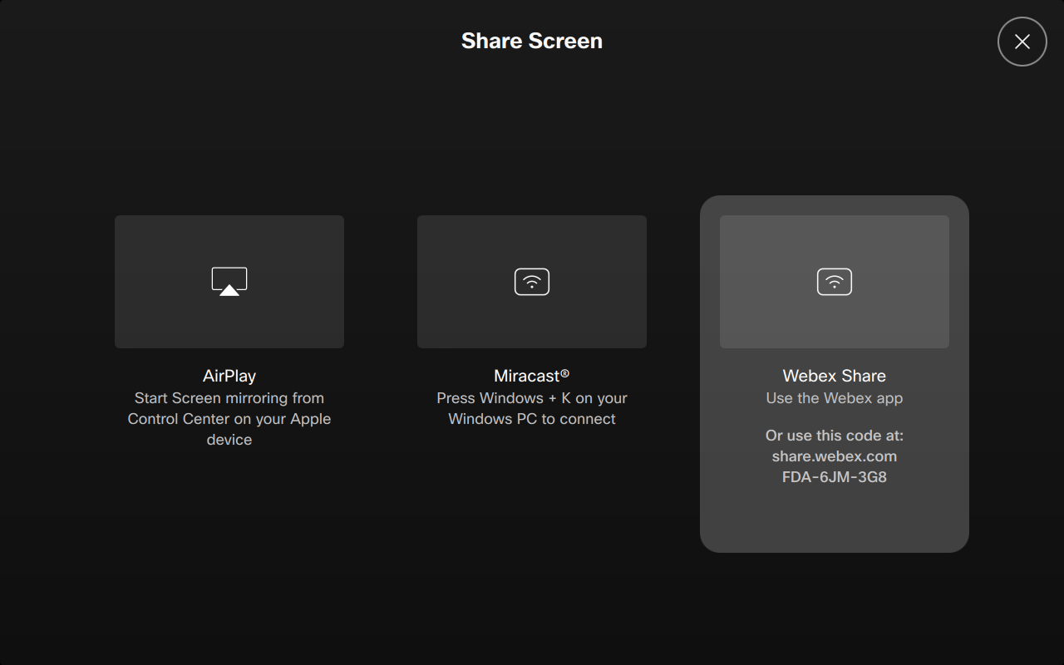Click the Share Screen heading
Viewport: 1064px width, 665px height.
[x=532, y=41]
